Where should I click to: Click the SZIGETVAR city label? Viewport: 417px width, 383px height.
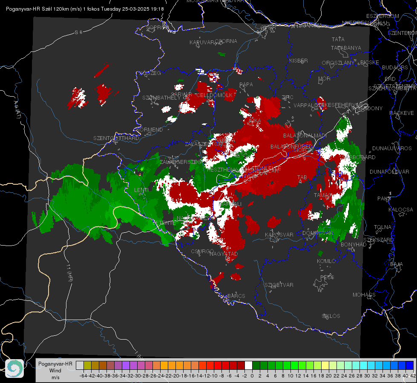279,285
